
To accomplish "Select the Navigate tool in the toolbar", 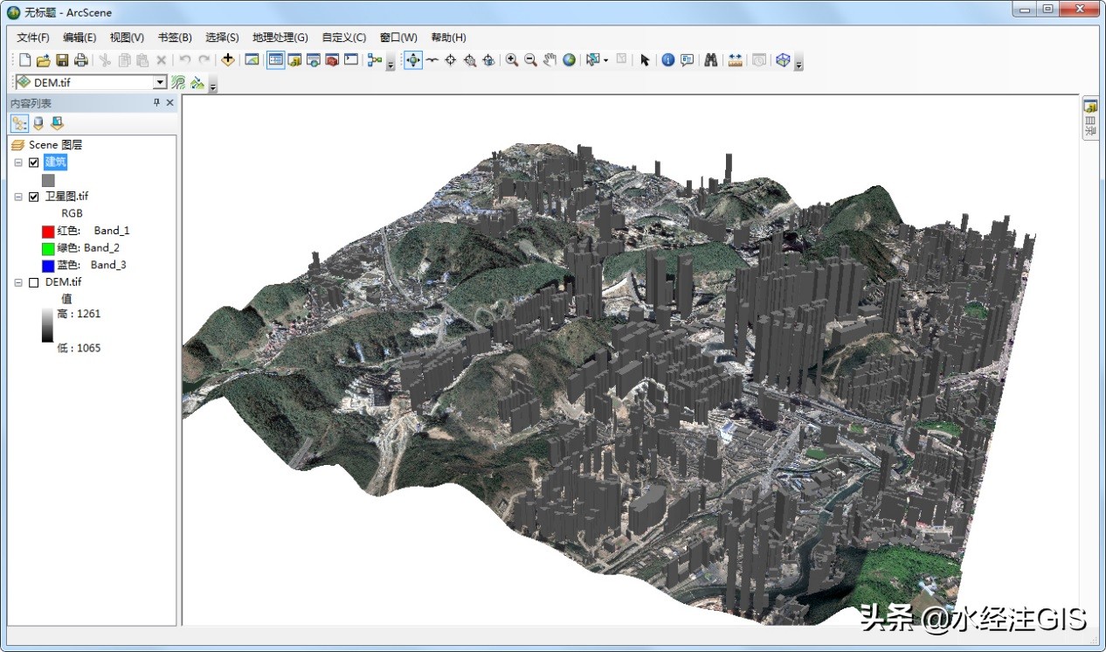I will tap(412, 60).
